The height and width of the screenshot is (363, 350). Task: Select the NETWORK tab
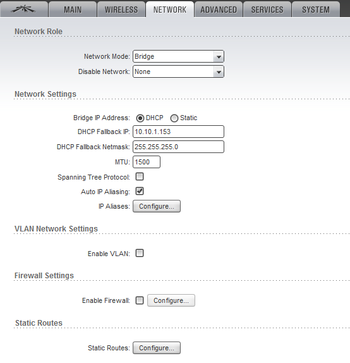click(x=170, y=9)
